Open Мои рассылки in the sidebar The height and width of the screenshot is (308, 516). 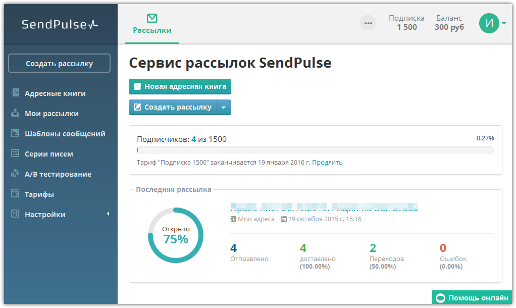(51, 114)
